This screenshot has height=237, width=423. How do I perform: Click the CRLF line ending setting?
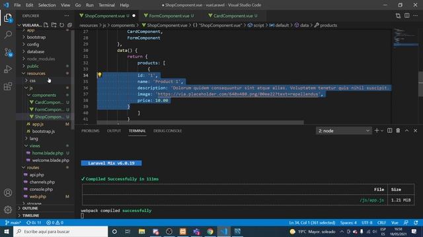tap(381, 223)
